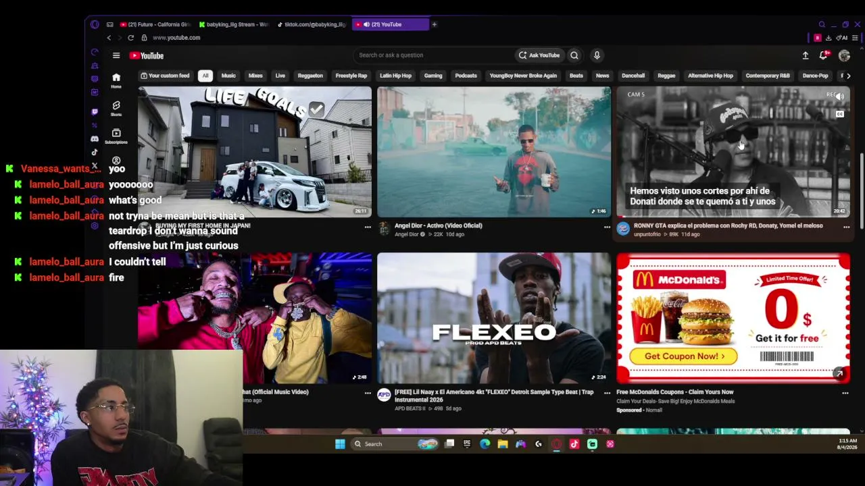Start voice search with the microphone
This screenshot has height=486, width=865.
tap(597, 55)
